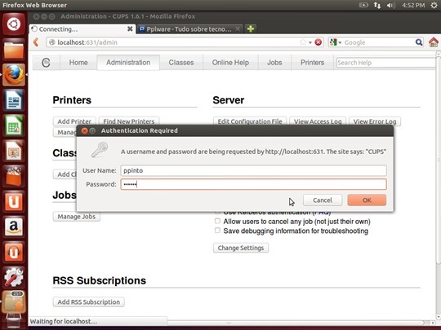441x330 pixels.
Task: Go back with Firefox back arrow
Action: pyautogui.click(x=36, y=42)
